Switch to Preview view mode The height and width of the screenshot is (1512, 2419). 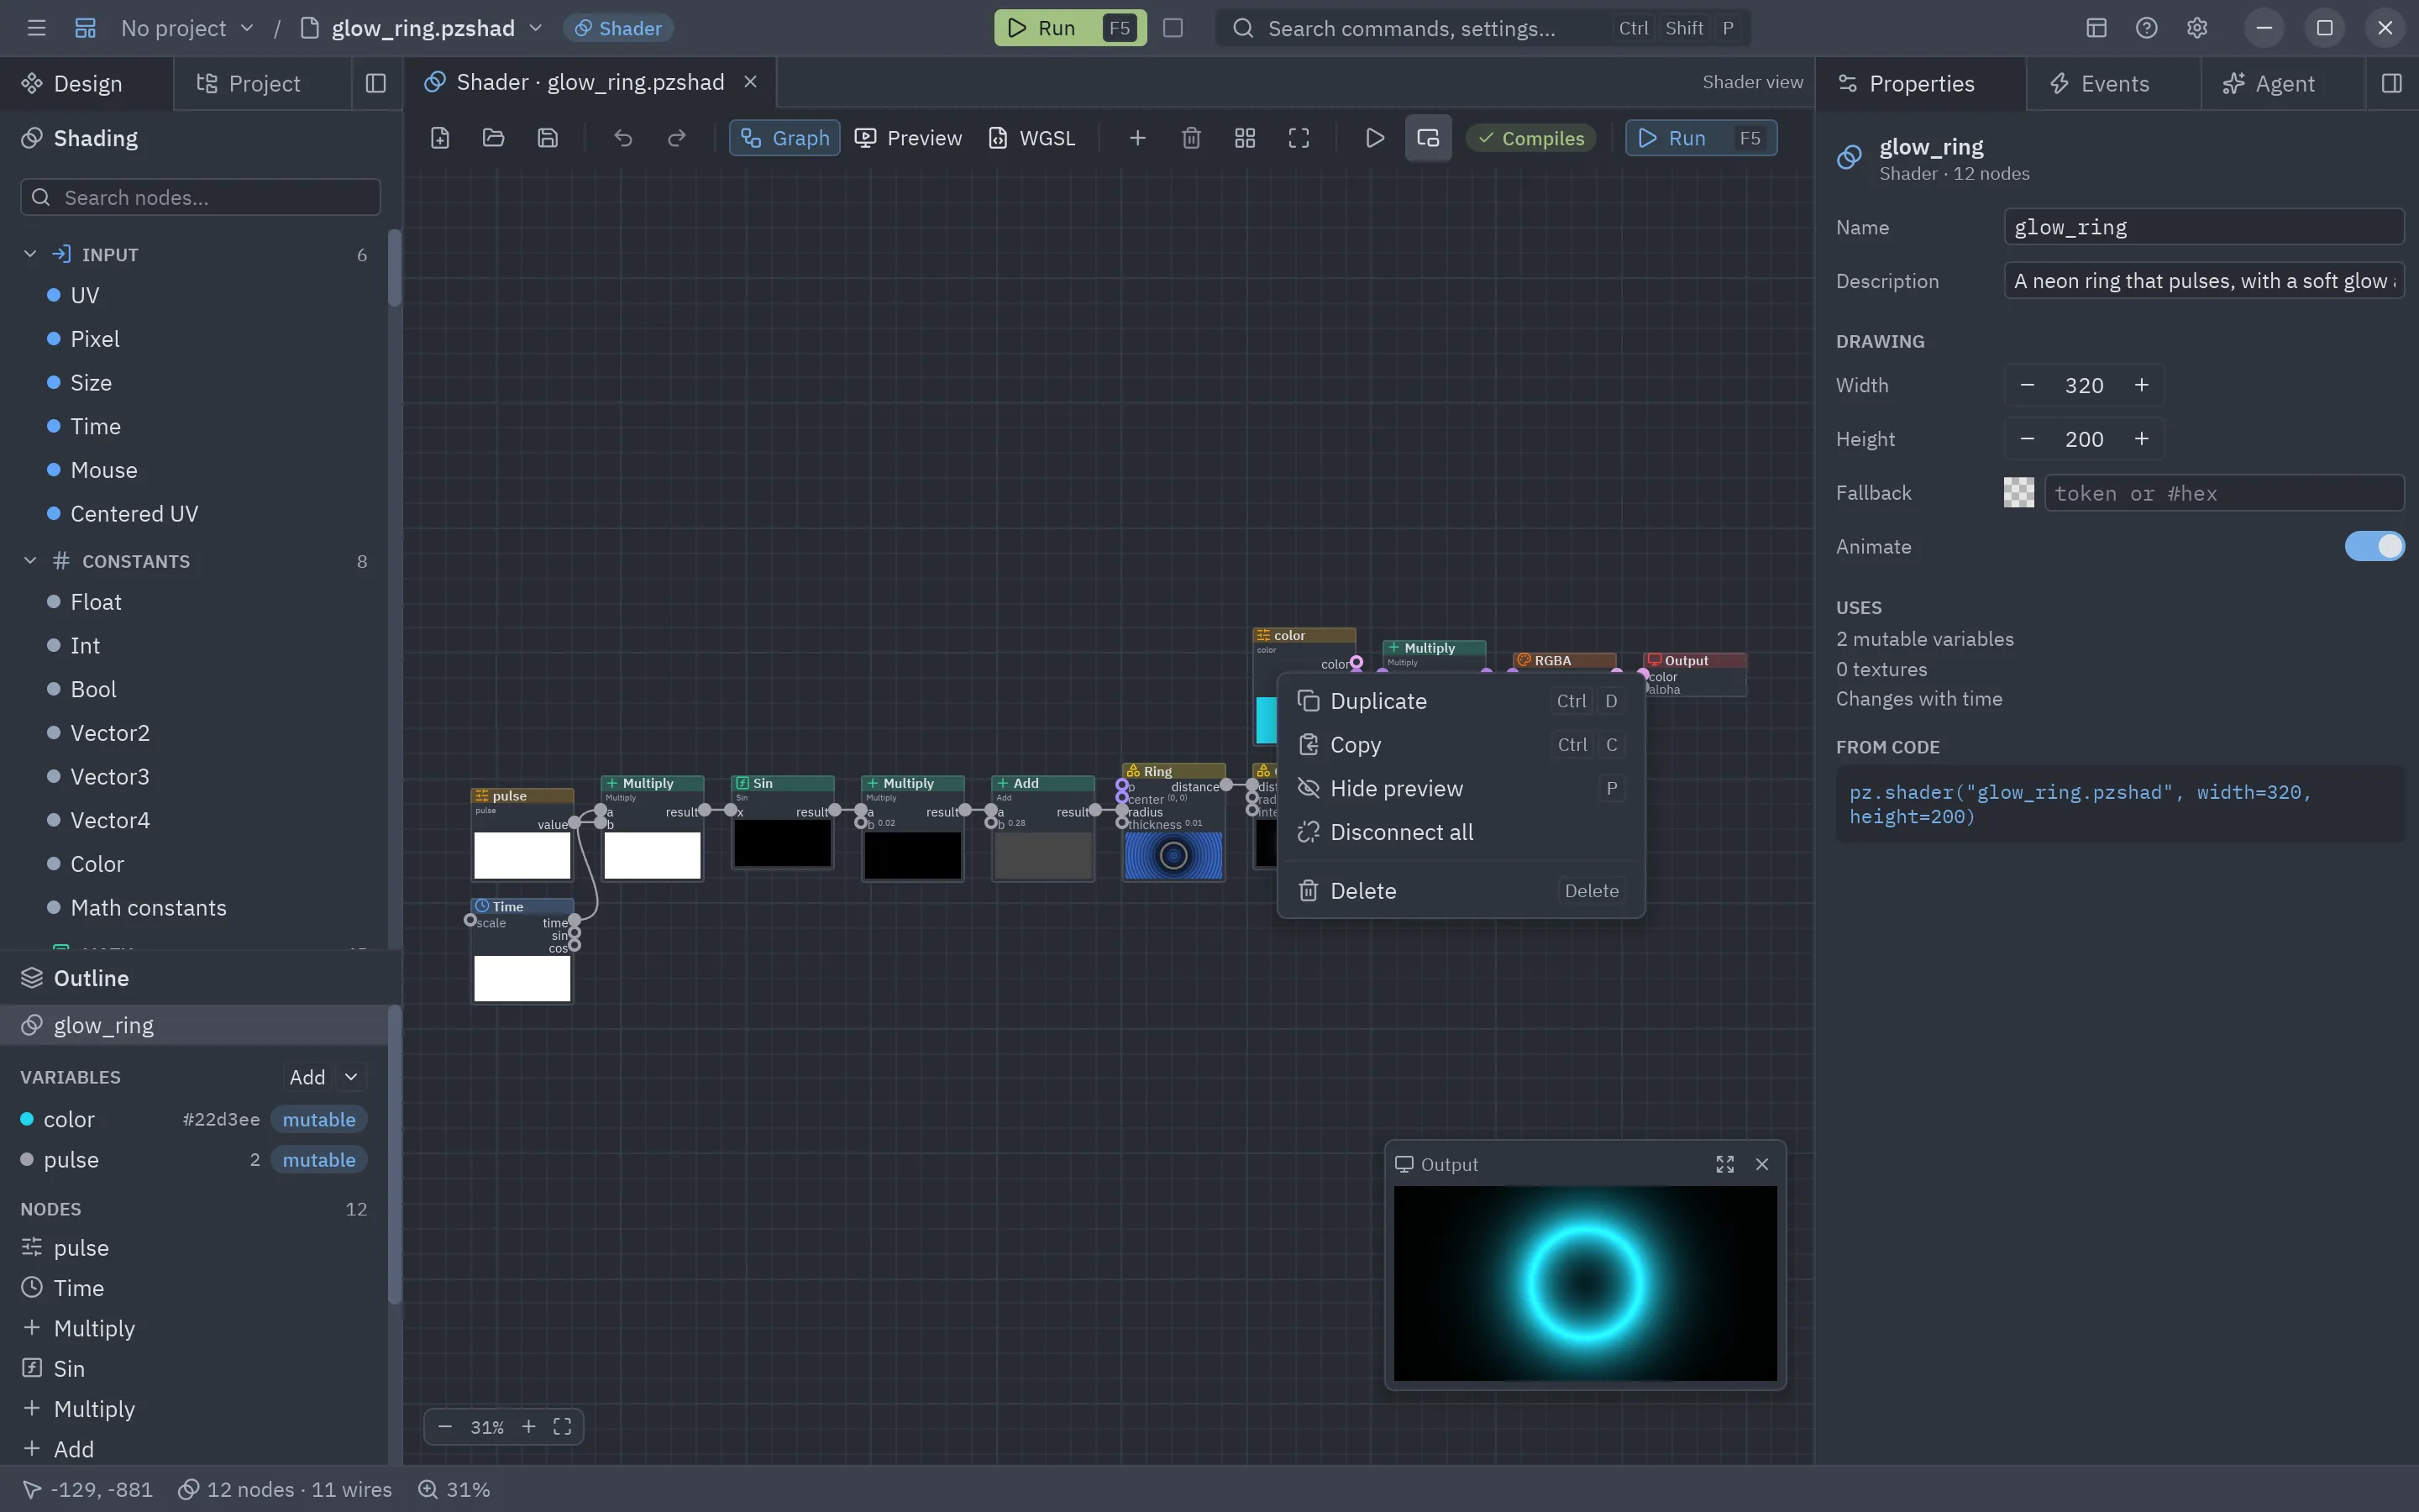coord(909,138)
